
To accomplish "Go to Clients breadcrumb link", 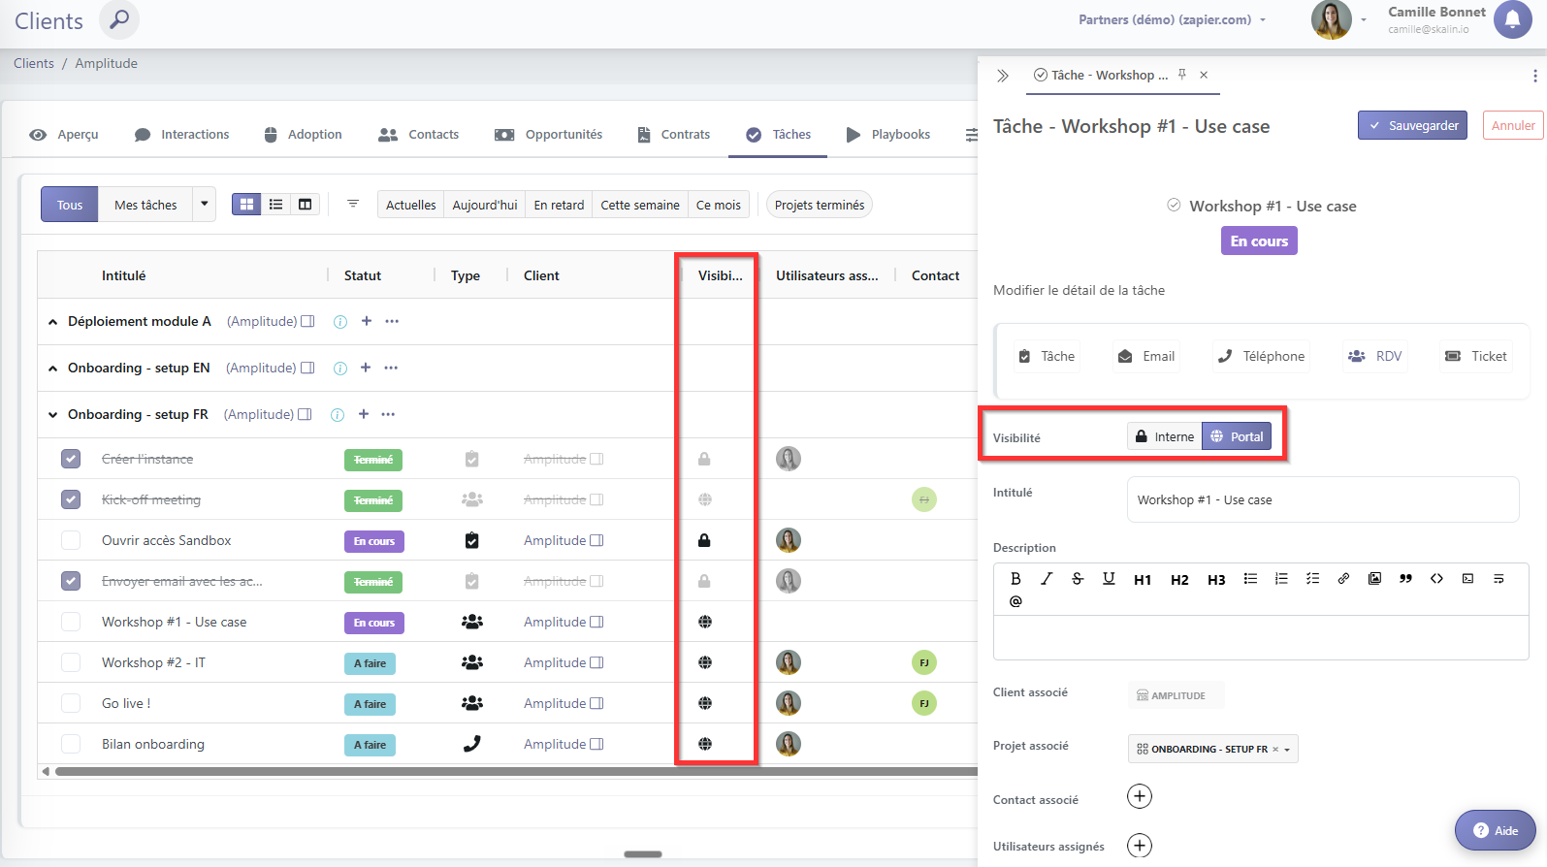I will pos(34,63).
